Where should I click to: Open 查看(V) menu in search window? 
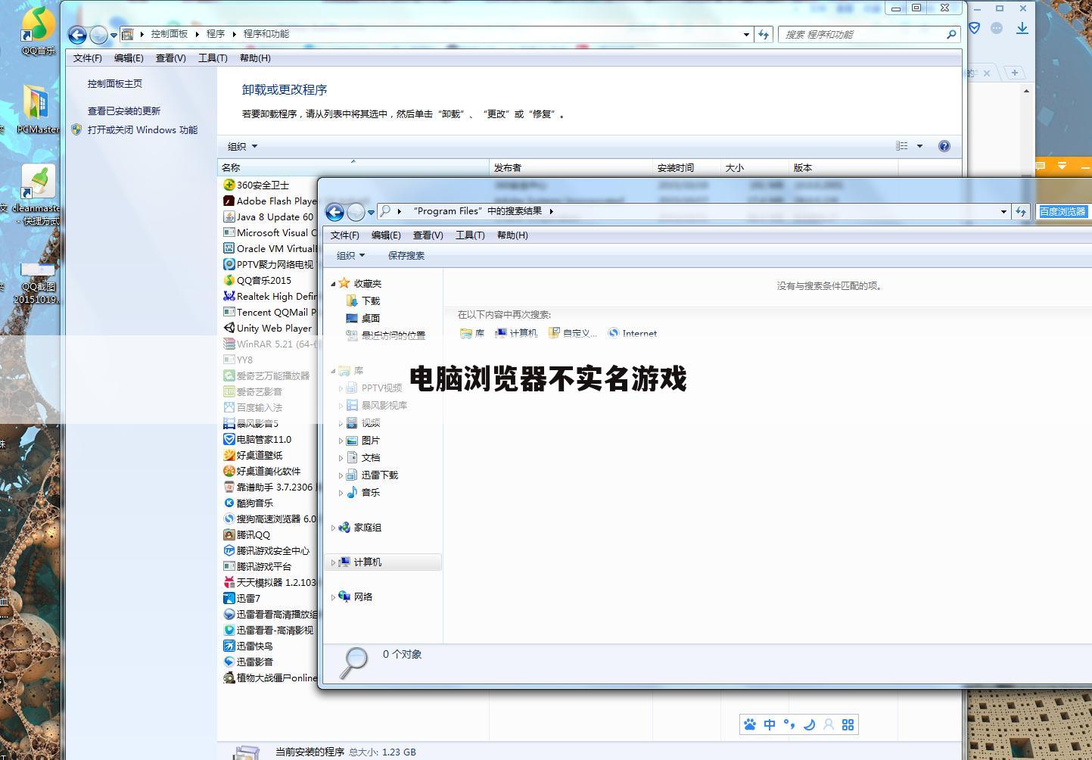click(x=428, y=235)
